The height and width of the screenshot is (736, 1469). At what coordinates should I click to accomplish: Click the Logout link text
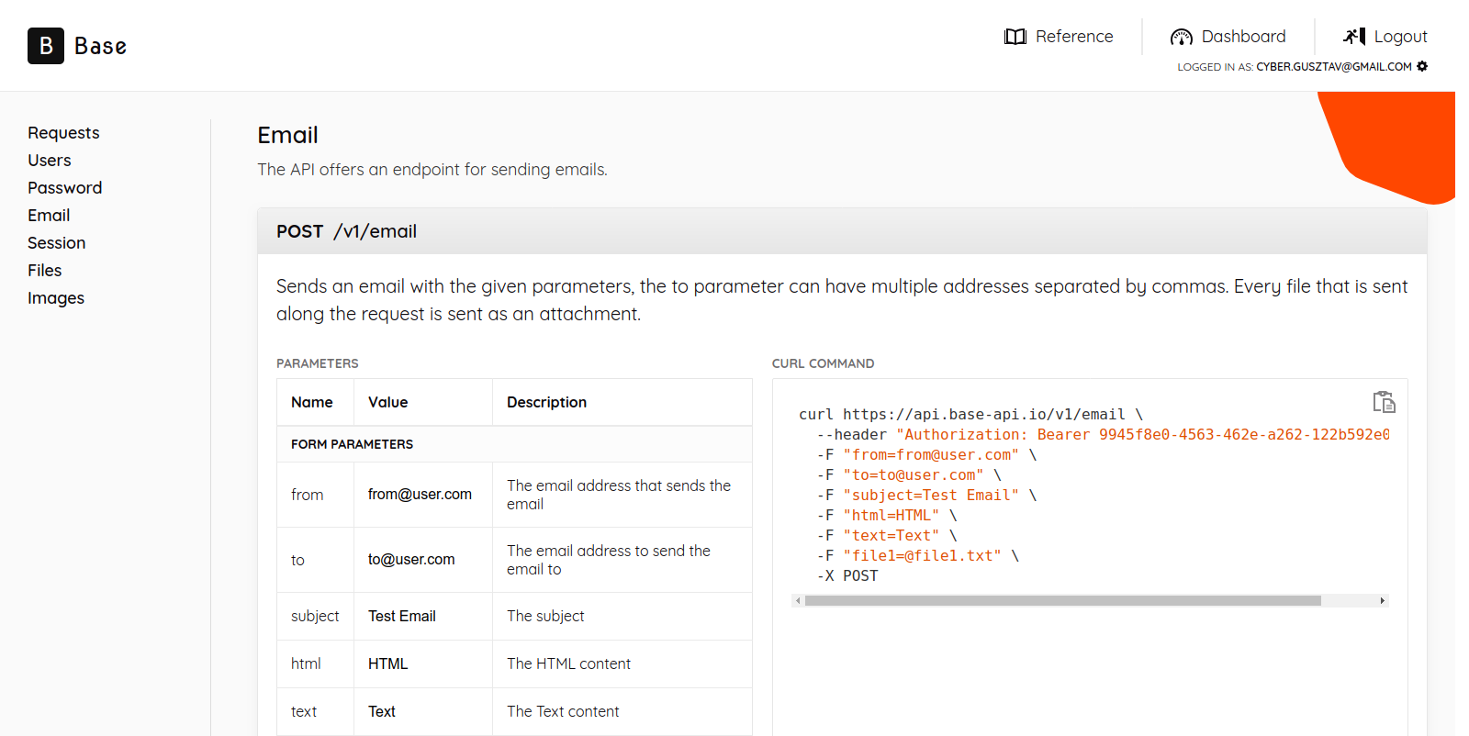(x=1400, y=37)
